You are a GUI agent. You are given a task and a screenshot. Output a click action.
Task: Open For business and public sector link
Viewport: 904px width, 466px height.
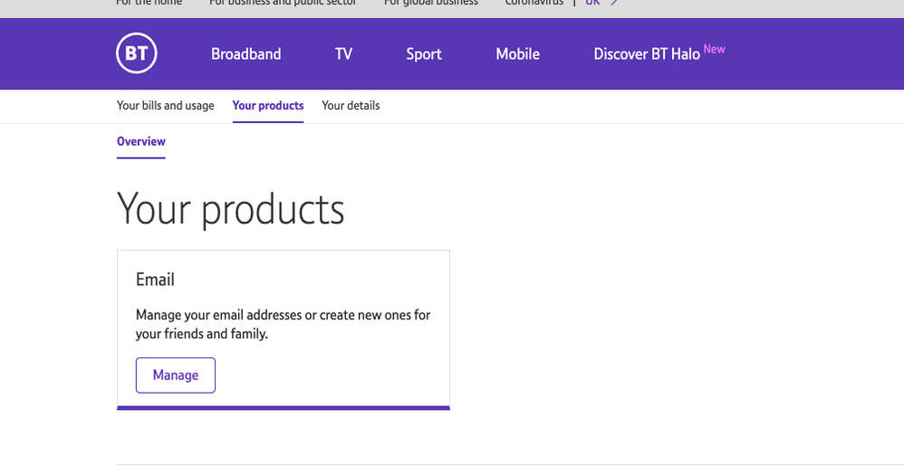(x=283, y=4)
